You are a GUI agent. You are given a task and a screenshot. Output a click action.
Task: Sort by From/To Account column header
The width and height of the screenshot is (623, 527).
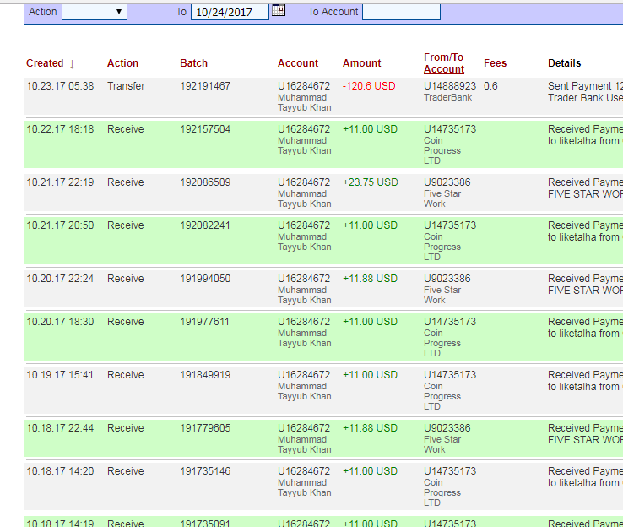(x=444, y=63)
